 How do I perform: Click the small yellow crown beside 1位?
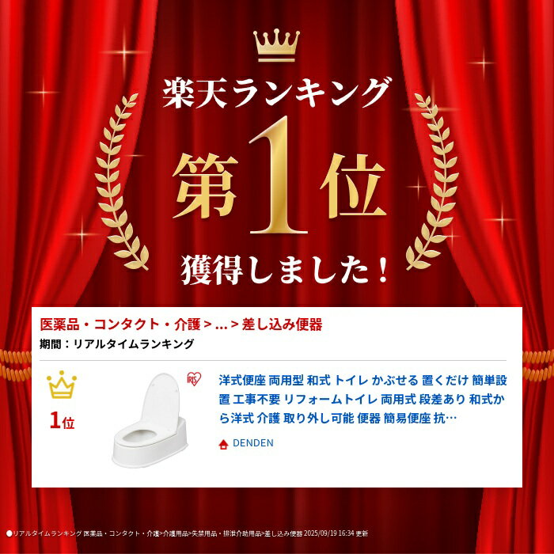[62, 385]
